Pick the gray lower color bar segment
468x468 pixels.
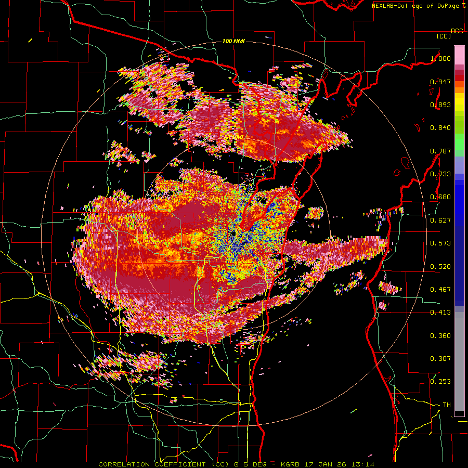point(459,361)
